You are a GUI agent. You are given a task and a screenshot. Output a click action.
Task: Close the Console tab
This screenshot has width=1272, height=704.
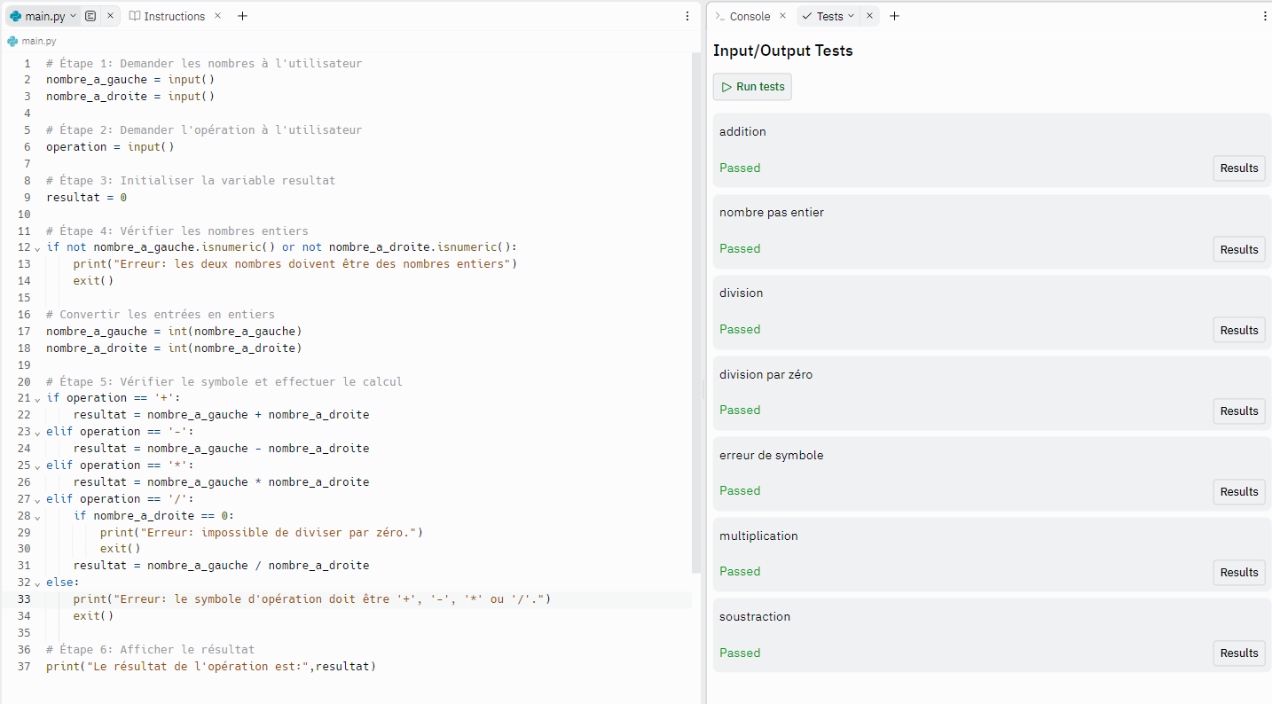782,16
